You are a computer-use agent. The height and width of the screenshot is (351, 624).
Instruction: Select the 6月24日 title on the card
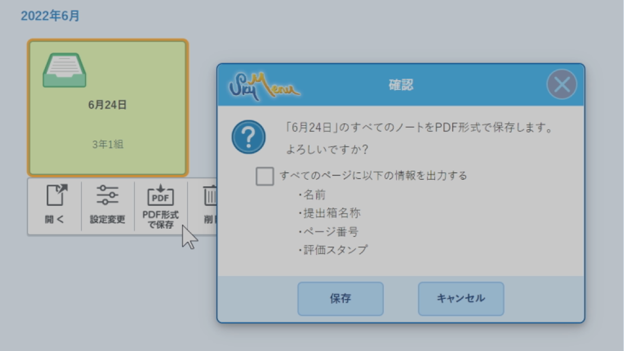click(x=107, y=105)
